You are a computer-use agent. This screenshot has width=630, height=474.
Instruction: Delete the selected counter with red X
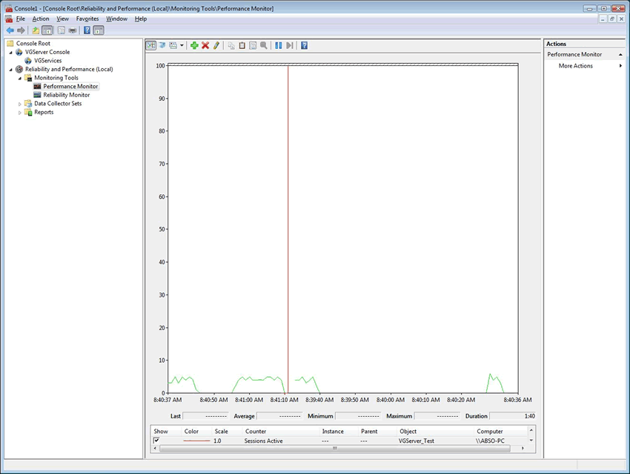click(x=205, y=45)
